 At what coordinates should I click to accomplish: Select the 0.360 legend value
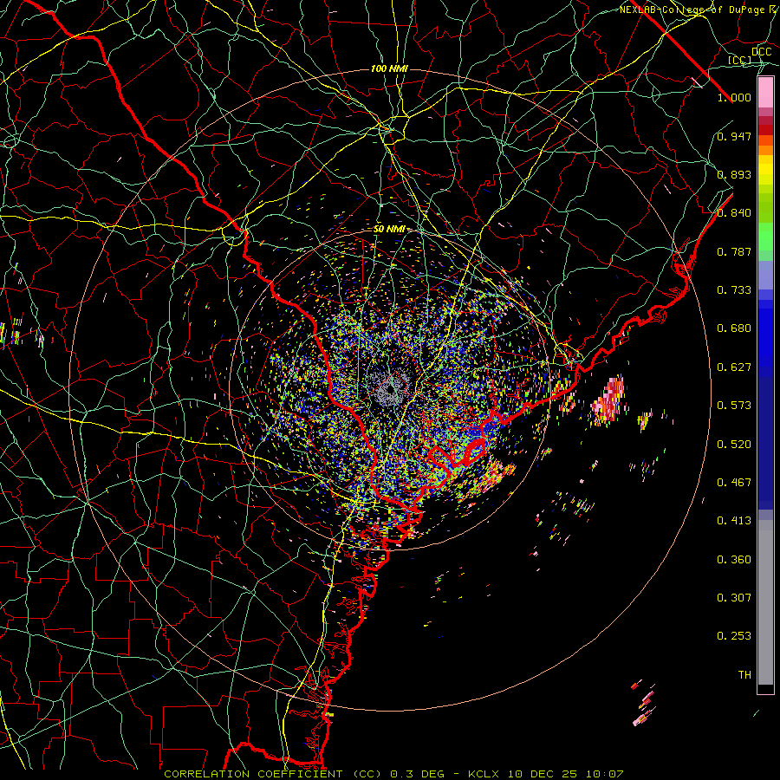[x=734, y=560]
